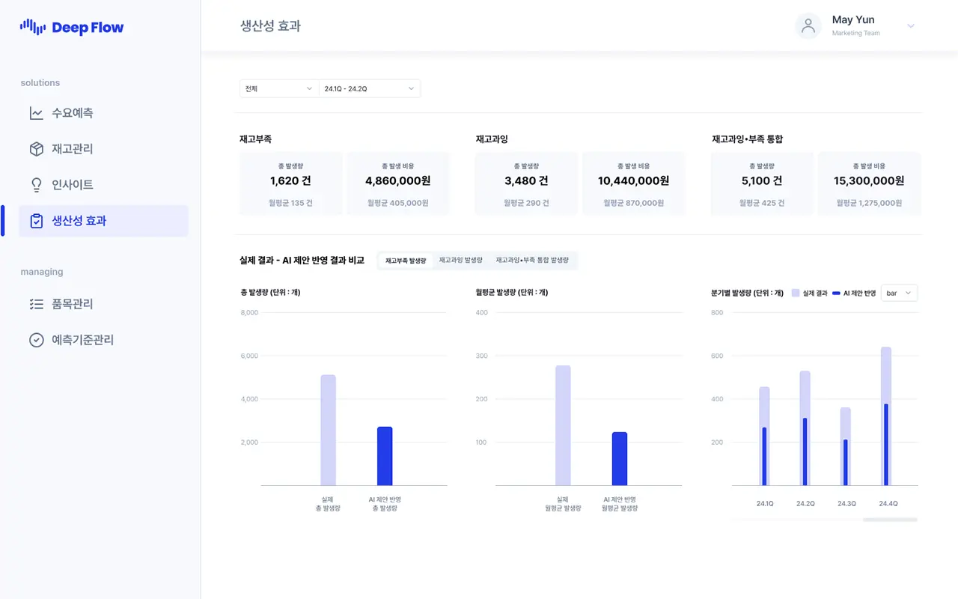This screenshot has width=958, height=599.
Task: Click the 실제 총 발생량 light bar
Action: (x=328, y=430)
